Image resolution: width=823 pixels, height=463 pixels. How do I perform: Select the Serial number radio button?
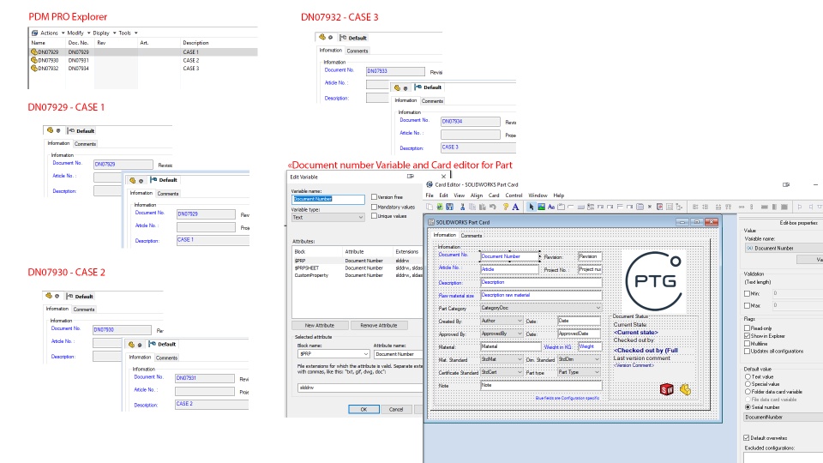tap(748, 406)
